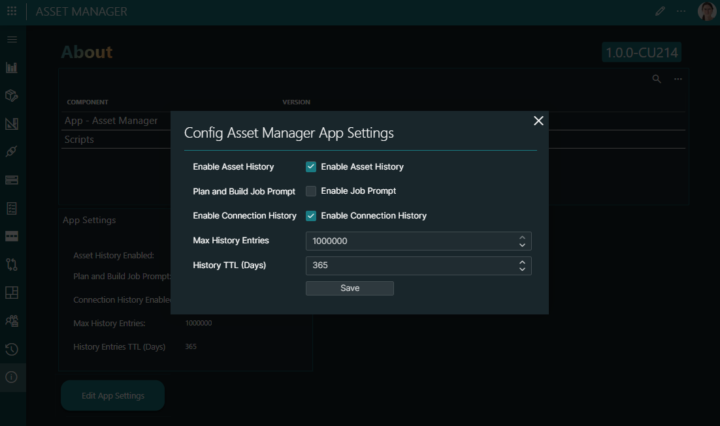
Task: Click the pencil edit icon in header
Action: [x=660, y=11]
